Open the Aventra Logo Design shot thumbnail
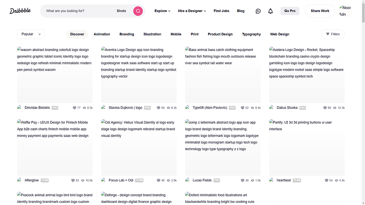This screenshot has height=205, width=365. coord(139,75)
